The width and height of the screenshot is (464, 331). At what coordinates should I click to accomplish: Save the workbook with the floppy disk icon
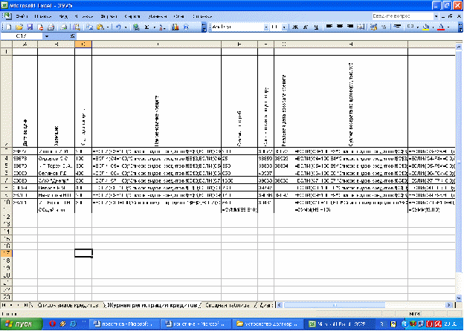(30, 27)
